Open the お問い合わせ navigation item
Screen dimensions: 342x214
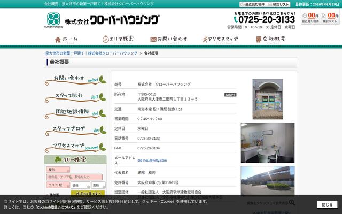[x=169, y=39]
